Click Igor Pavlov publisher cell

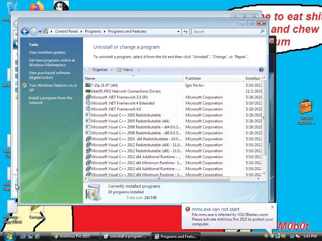[195, 85]
